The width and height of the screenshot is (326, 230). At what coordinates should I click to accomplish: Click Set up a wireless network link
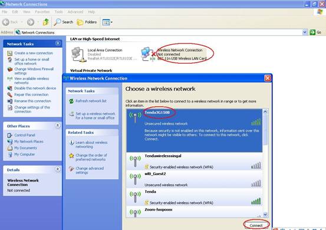click(x=96, y=116)
